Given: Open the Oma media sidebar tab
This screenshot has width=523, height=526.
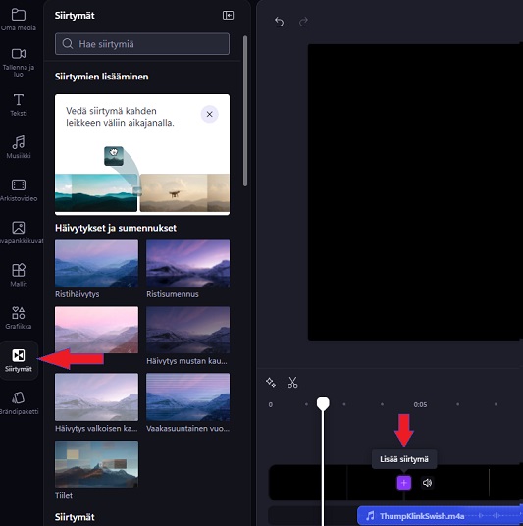Looking at the screenshot, I should point(18,20).
